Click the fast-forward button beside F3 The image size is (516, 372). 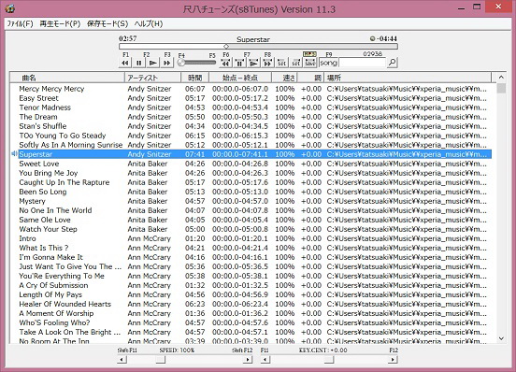166,63
